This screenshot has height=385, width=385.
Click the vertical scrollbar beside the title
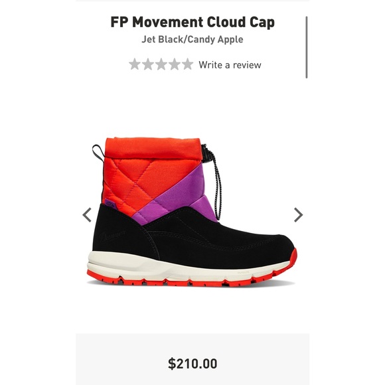click(307, 47)
